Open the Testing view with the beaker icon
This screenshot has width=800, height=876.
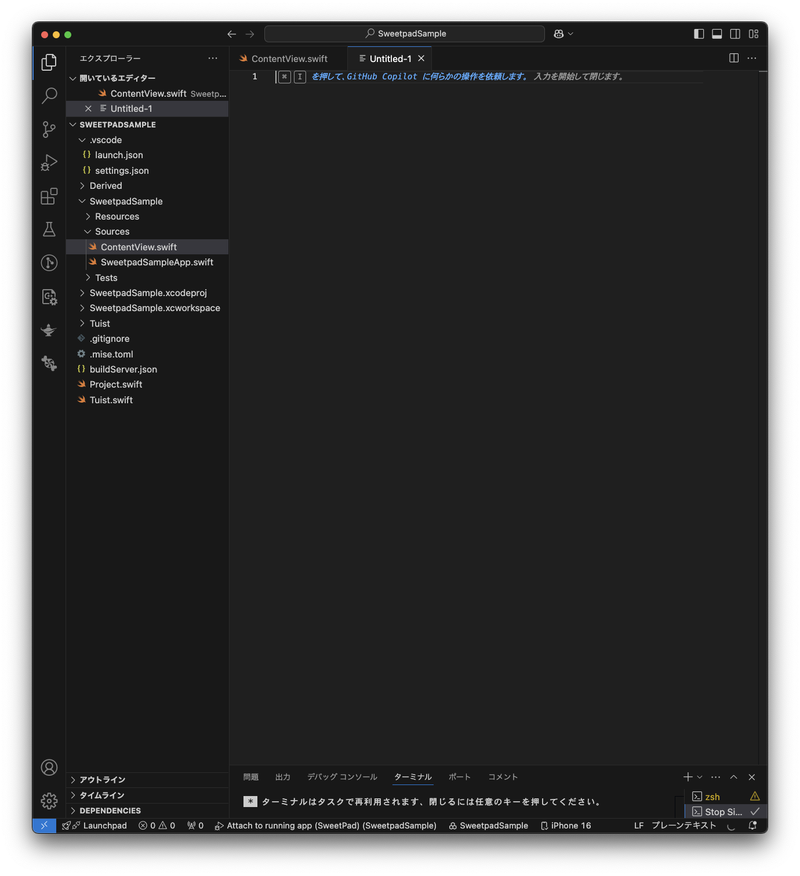coord(49,229)
